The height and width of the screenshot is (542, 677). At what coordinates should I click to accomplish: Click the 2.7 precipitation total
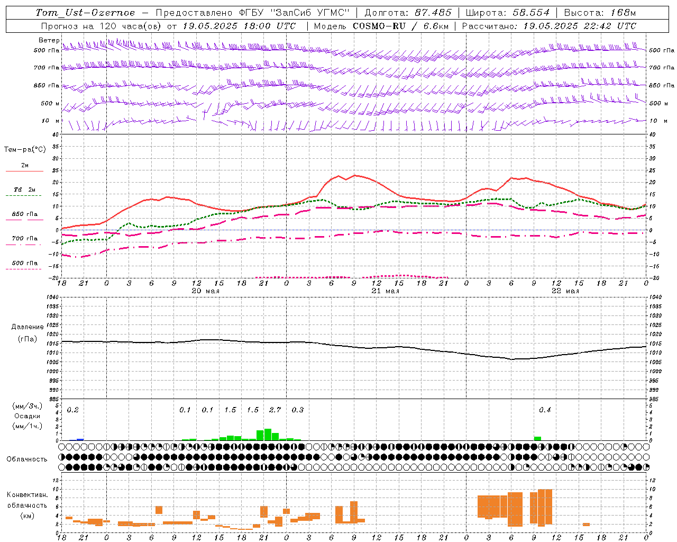pyautogui.click(x=275, y=410)
